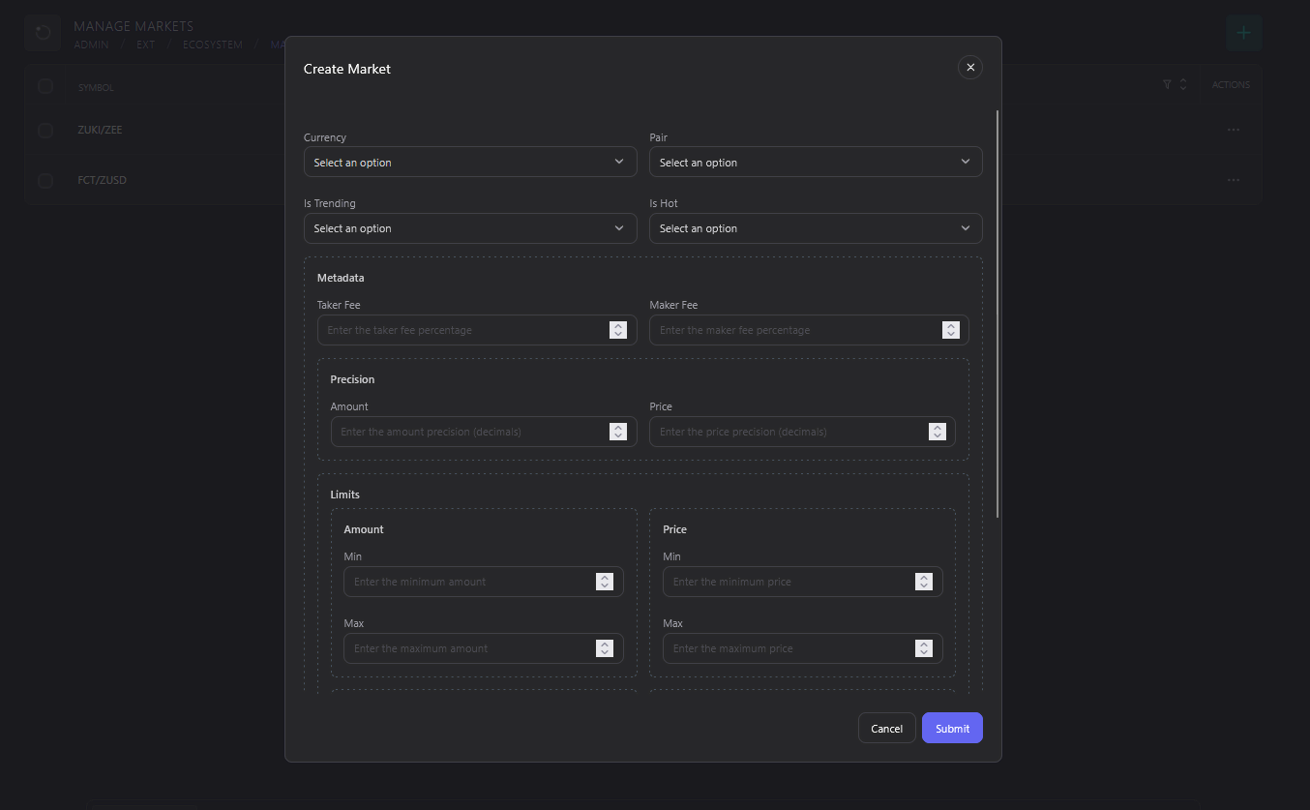
Task: Select the FCT/ZUSD row checkbox
Action: click(45, 181)
